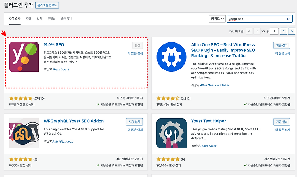Click the previous page arrow button
The height and width of the screenshot is (177, 297).
click(257, 31)
